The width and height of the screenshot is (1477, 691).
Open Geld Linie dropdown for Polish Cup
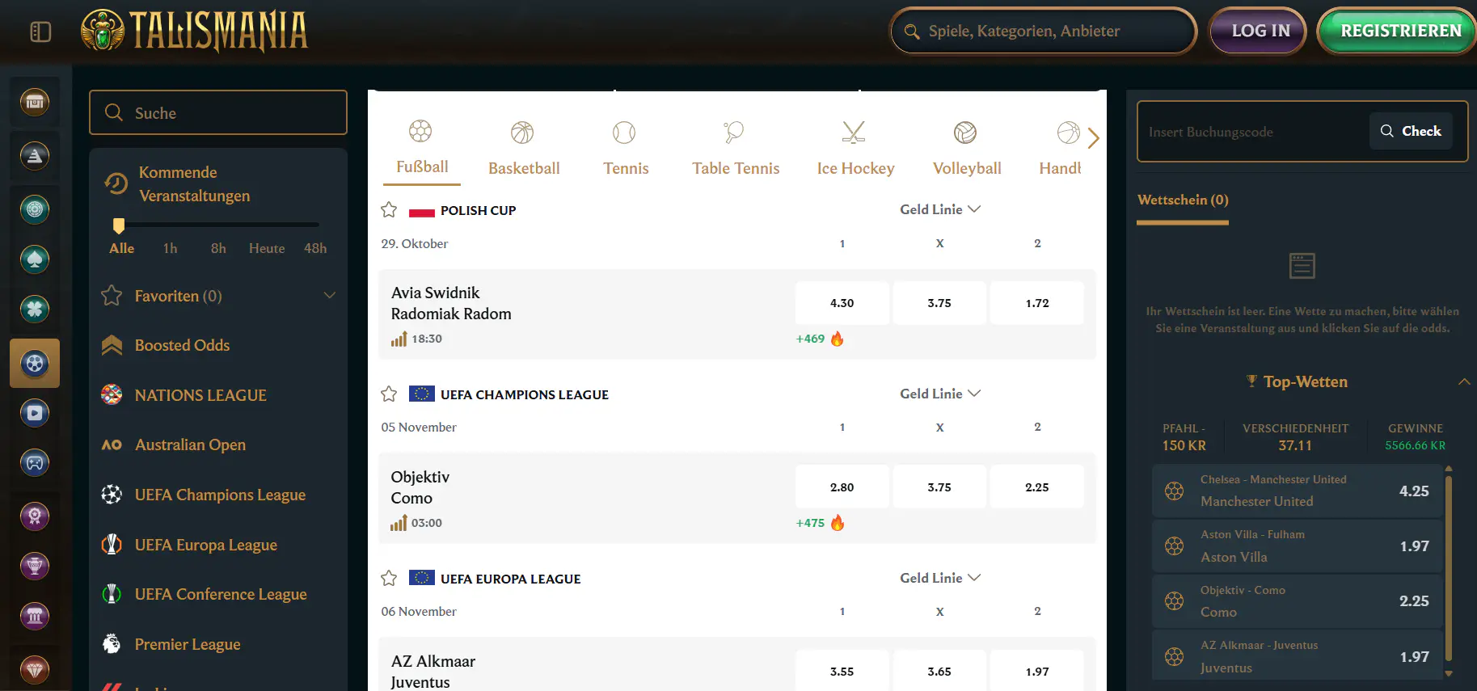coord(940,209)
